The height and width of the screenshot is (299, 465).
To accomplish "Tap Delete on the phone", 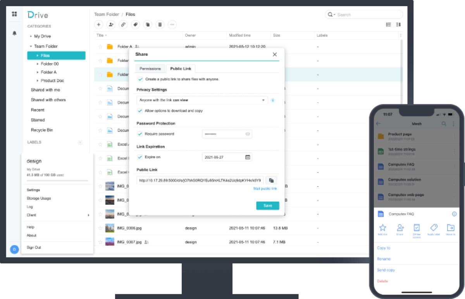I will tap(382, 281).
